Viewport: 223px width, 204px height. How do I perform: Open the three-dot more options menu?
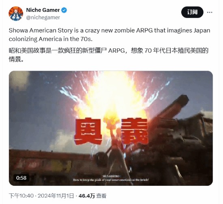click(x=210, y=13)
